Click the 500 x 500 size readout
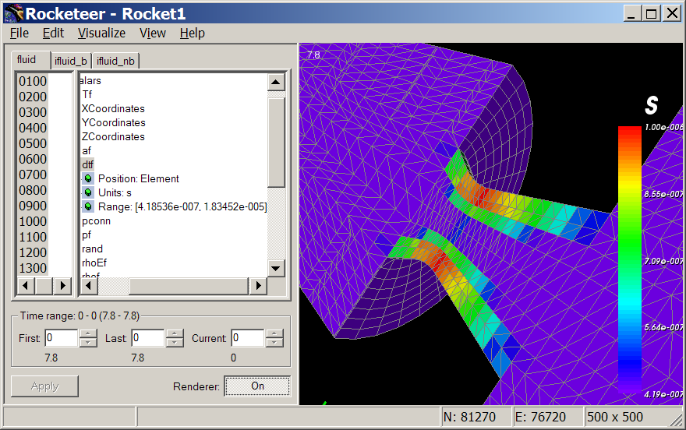This screenshot has height=430, width=686. click(615, 417)
